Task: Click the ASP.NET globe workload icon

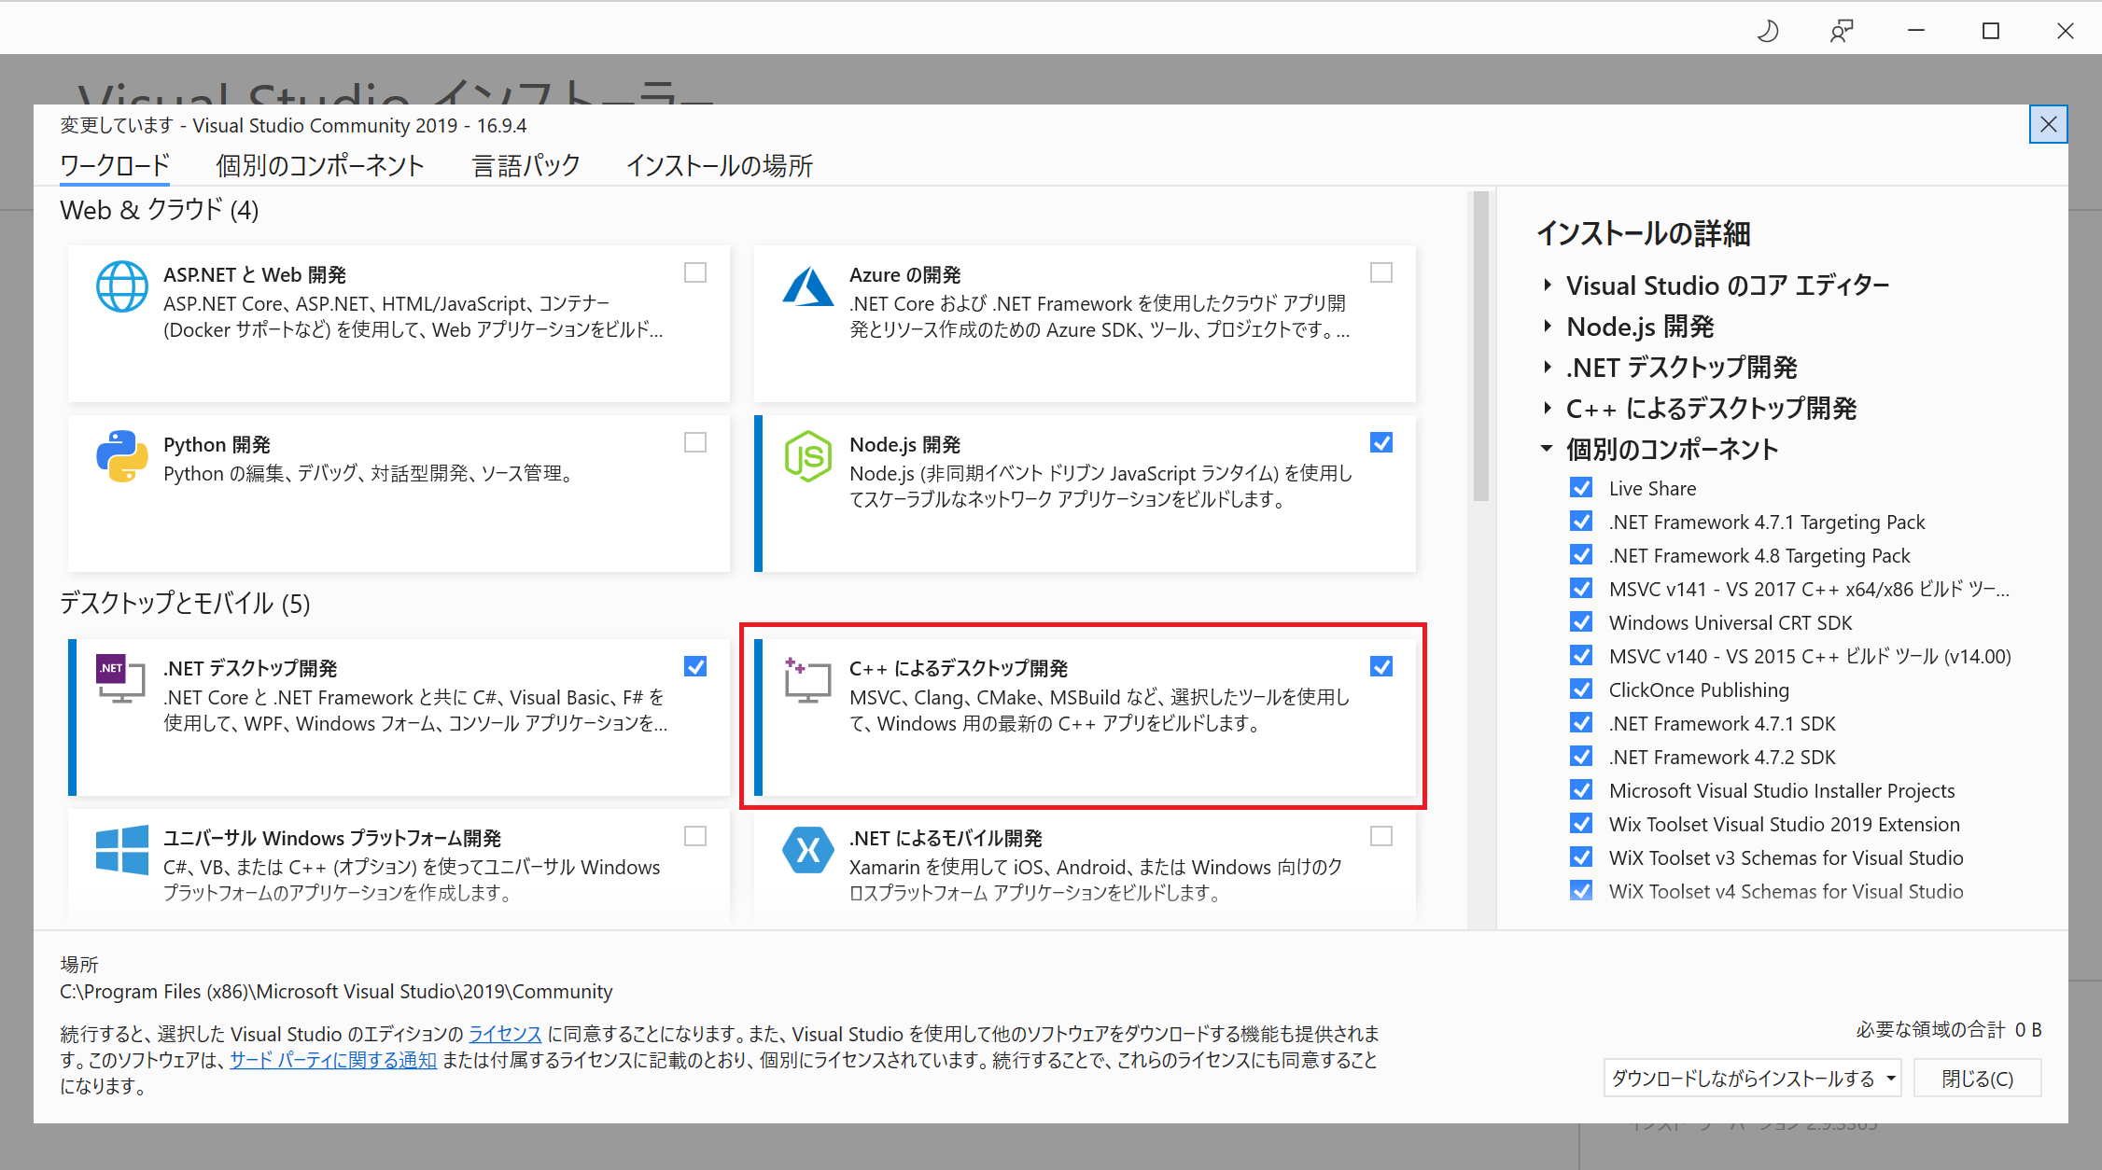Action: tap(122, 286)
